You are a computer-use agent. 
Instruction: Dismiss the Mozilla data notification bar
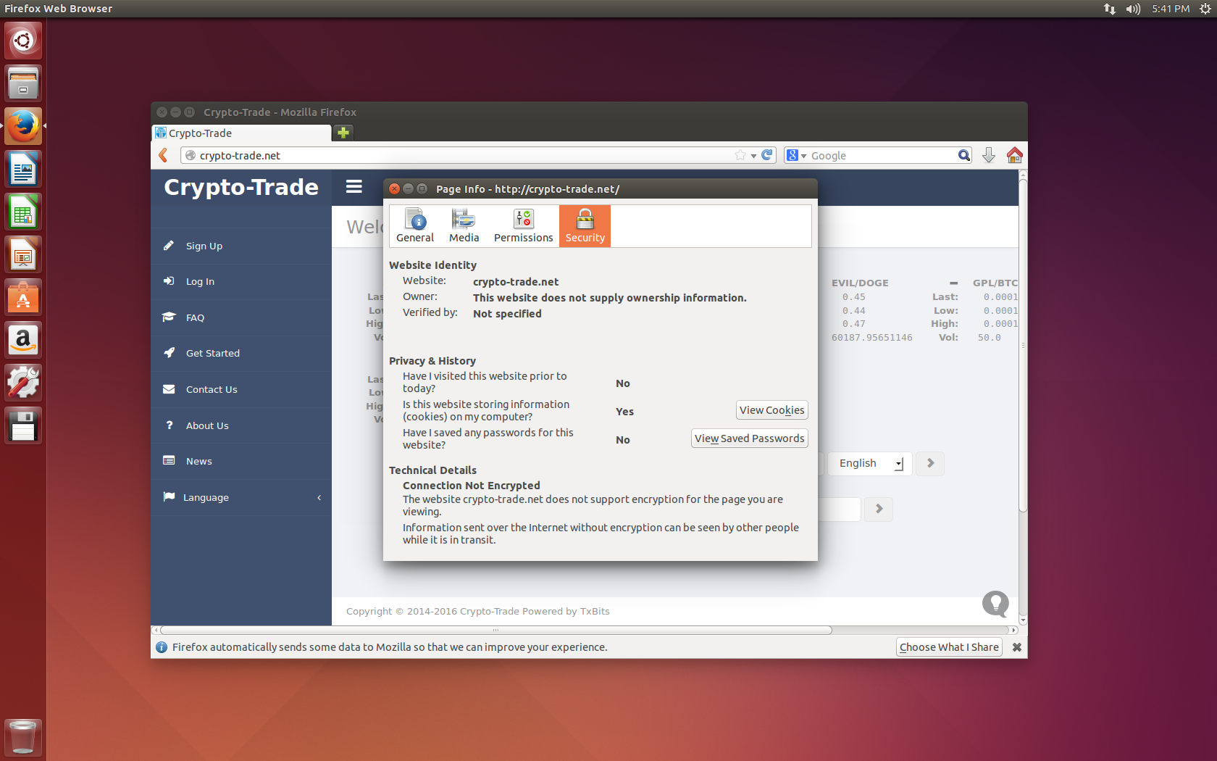1017,647
